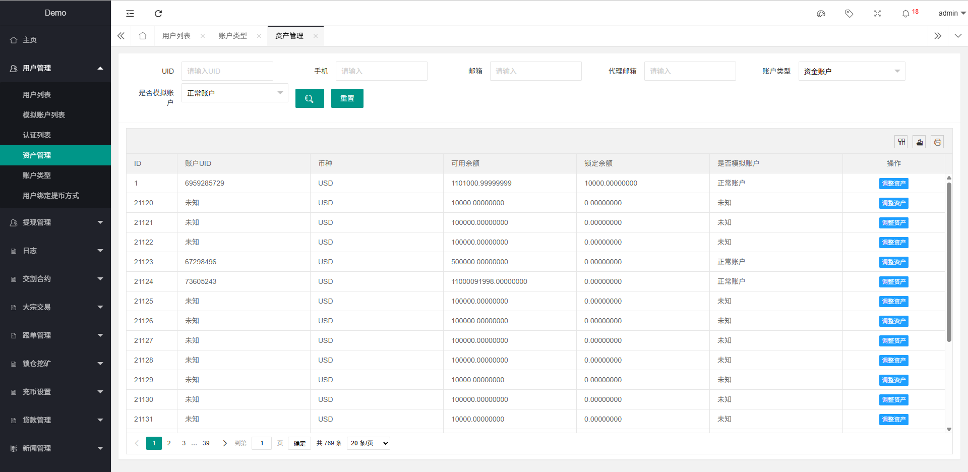The image size is (968, 472).
Task: Click the refresh page icon
Action: pos(158,14)
